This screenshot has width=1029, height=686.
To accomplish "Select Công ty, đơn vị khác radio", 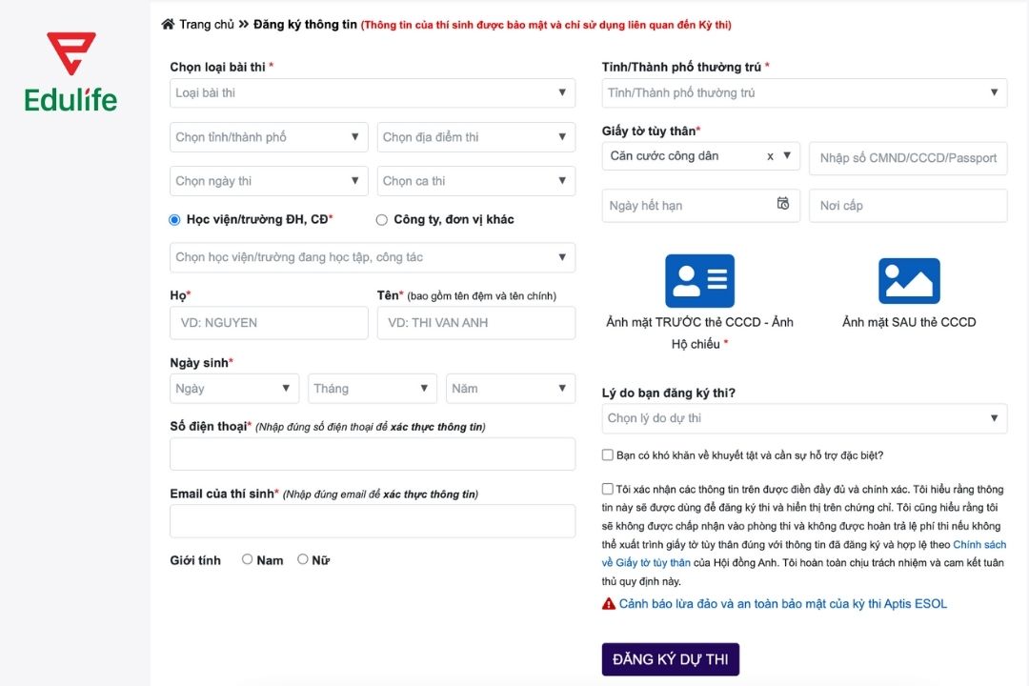I will coord(382,220).
